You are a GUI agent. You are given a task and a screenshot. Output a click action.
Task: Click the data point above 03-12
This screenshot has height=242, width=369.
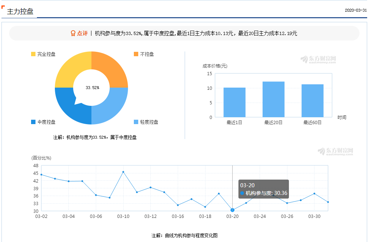pyautogui.click(x=151, y=188)
